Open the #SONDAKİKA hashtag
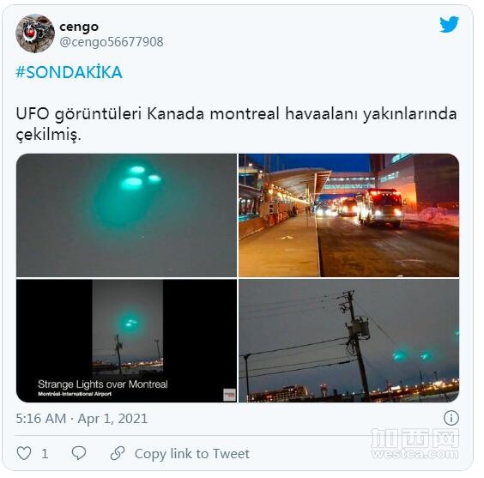484x478 pixels. coord(70,72)
